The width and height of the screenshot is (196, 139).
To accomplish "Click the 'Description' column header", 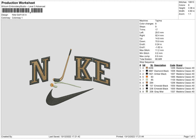I will [x=160, y=65].
